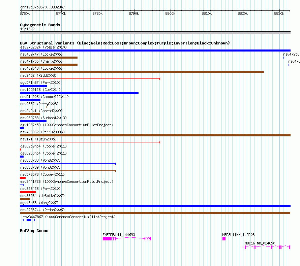This screenshot has height=266, width=300.
Task: Click the blue bar of dgv571n67
Action: (x=33, y=86)
